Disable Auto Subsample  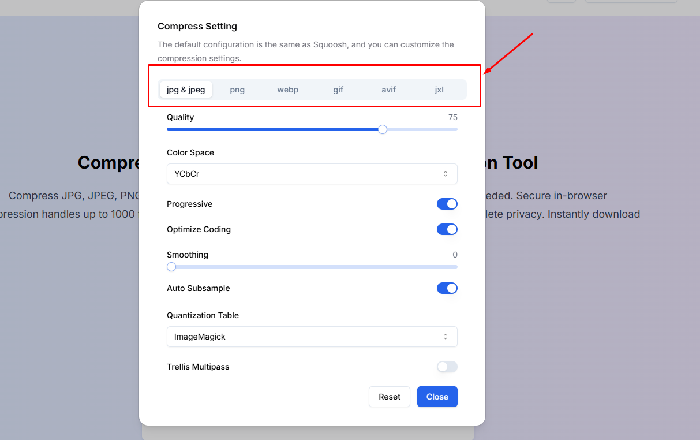(x=447, y=288)
